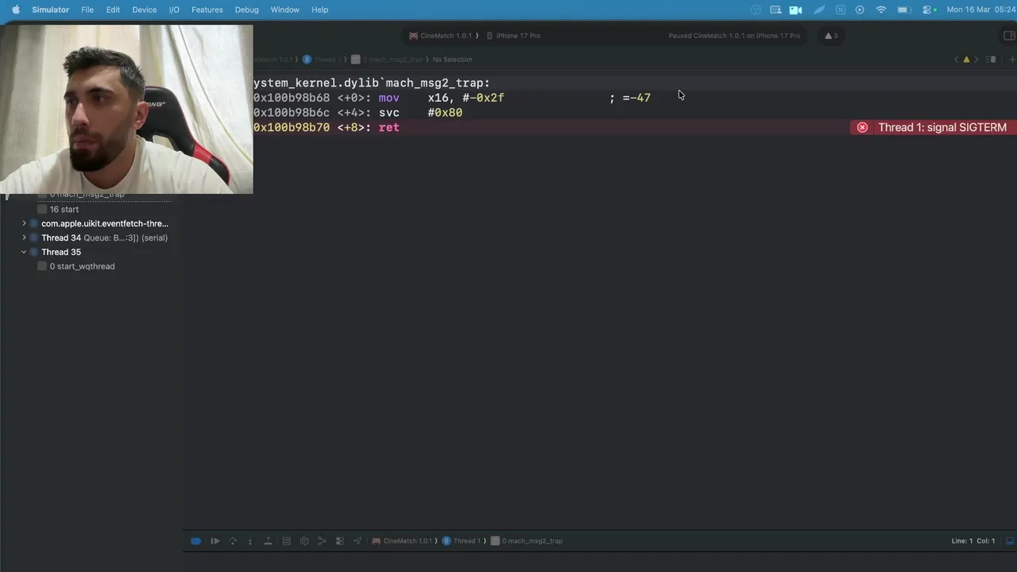Click the Simulate Location arrow icon
The height and width of the screenshot is (572, 1017).
pos(357,541)
